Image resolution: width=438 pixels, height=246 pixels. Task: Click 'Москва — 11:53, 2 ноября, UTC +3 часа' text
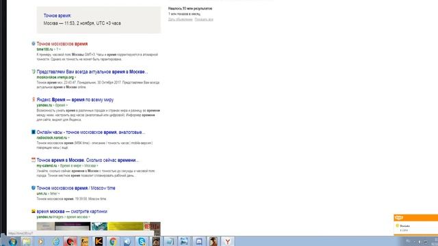pyautogui.click(x=82, y=23)
